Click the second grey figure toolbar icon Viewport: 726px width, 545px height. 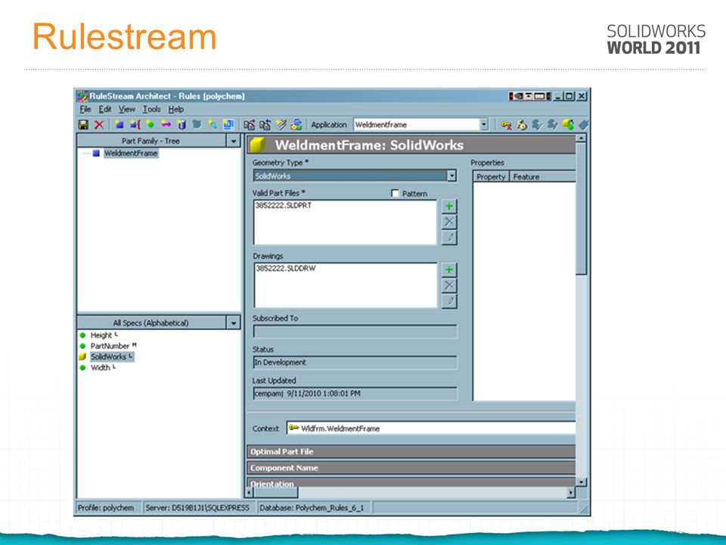(x=552, y=125)
